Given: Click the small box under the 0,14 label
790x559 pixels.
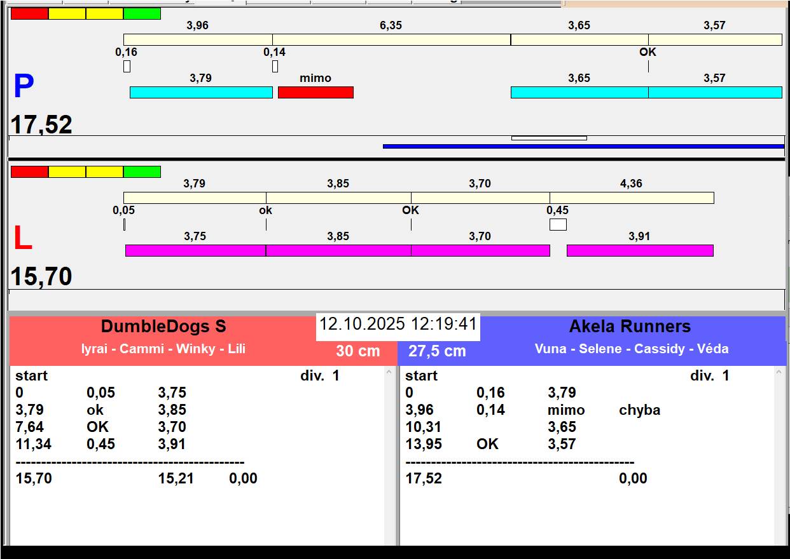Looking at the screenshot, I should point(275,66).
